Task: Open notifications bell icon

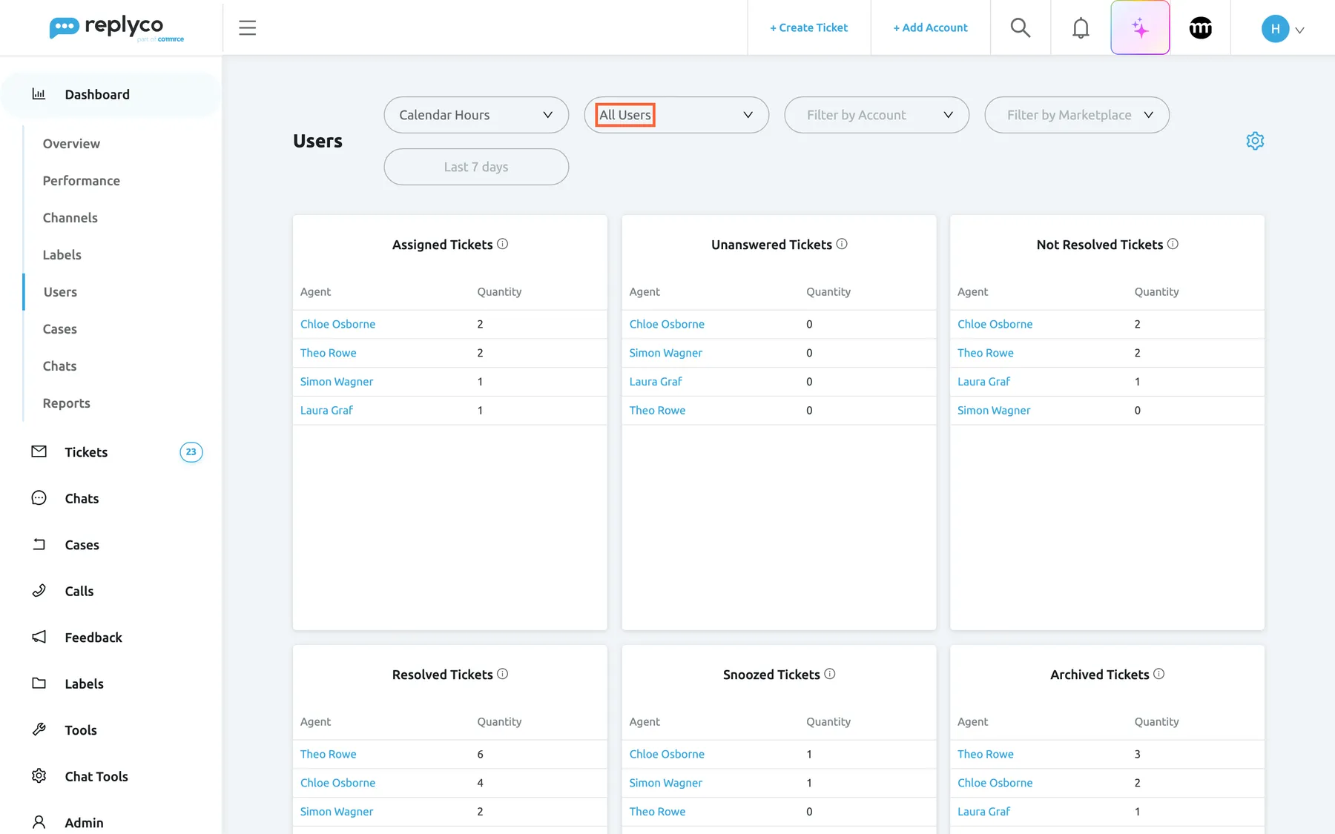Action: 1081,28
